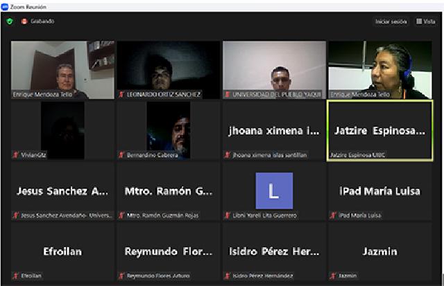Select the top-left Enrique Mendoza Tello video
The height and width of the screenshot is (286, 444).
(x=62, y=69)
